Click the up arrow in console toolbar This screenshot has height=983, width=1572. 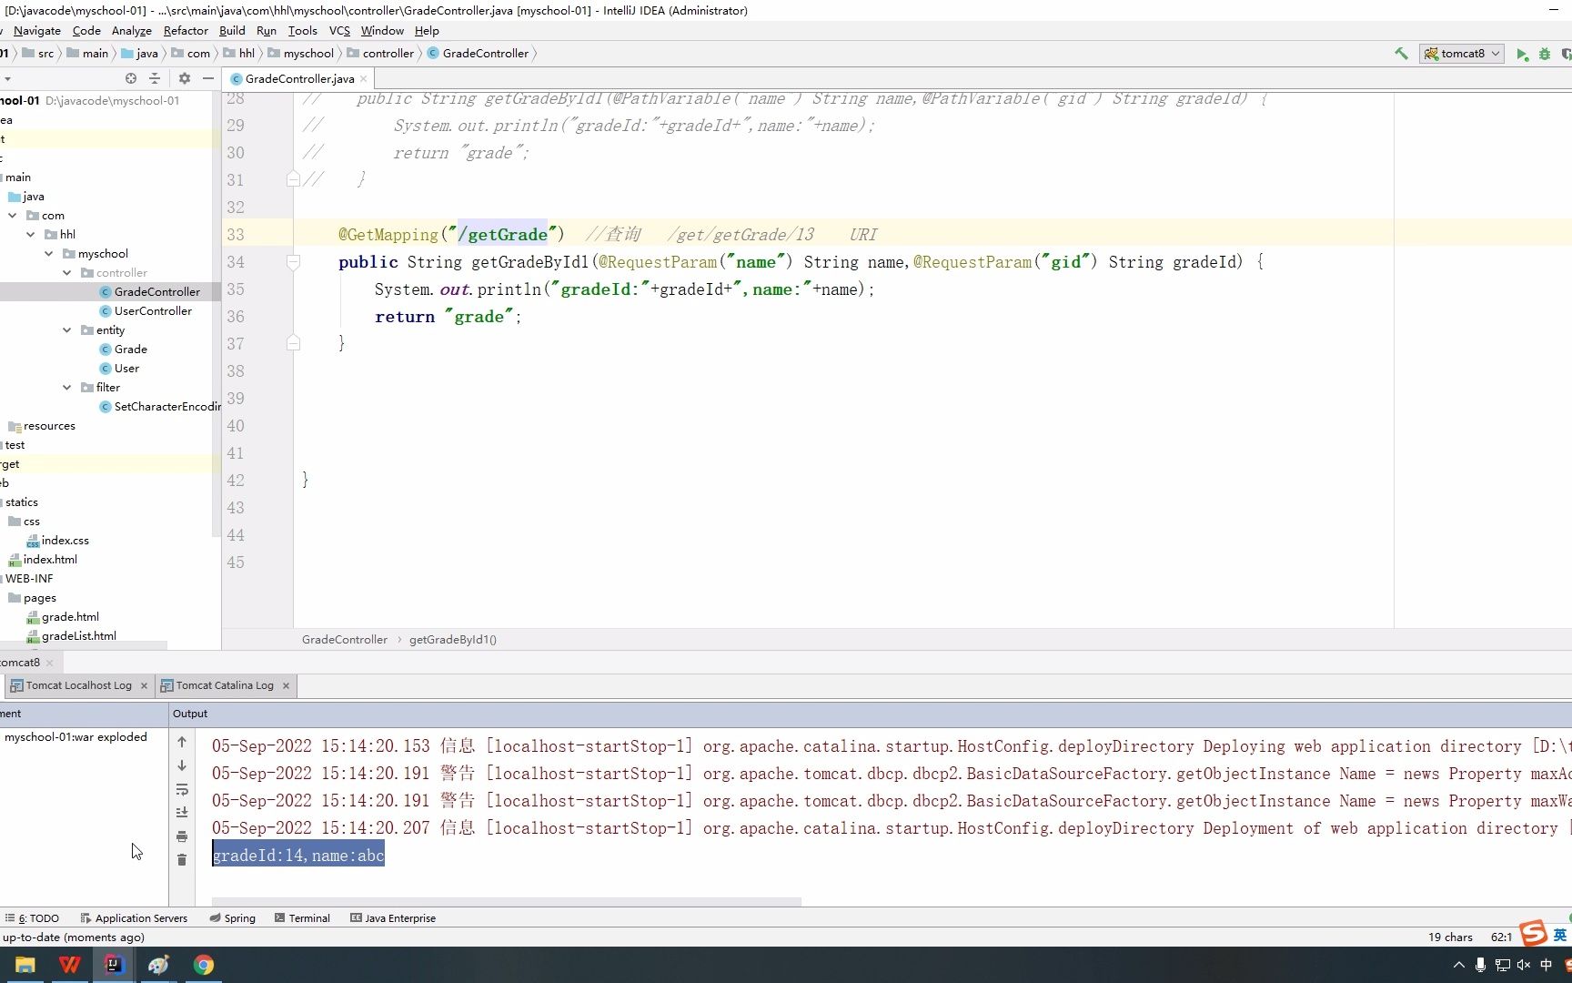pyautogui.click(x=182, y=742)
